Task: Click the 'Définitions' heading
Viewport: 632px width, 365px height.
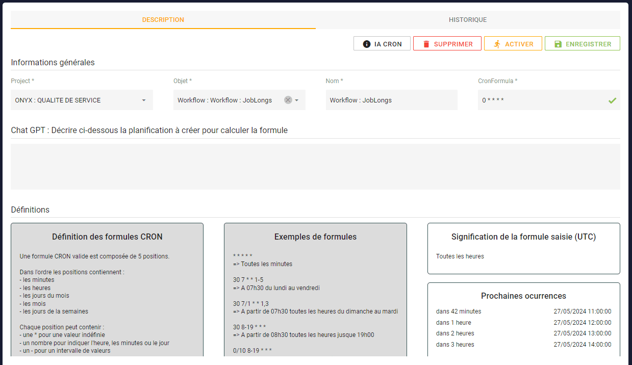Action: (30, 210)
